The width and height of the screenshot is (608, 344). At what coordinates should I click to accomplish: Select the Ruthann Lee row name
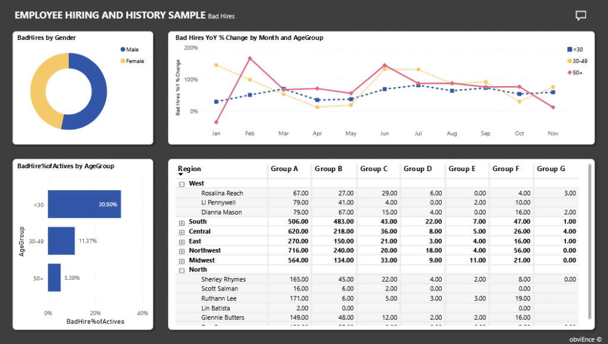218,298
